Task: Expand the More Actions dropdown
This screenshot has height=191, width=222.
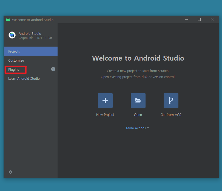Action: point(138,128)
